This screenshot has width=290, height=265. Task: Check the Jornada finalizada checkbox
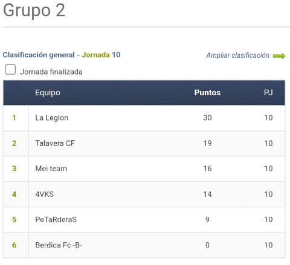point(10,69)
